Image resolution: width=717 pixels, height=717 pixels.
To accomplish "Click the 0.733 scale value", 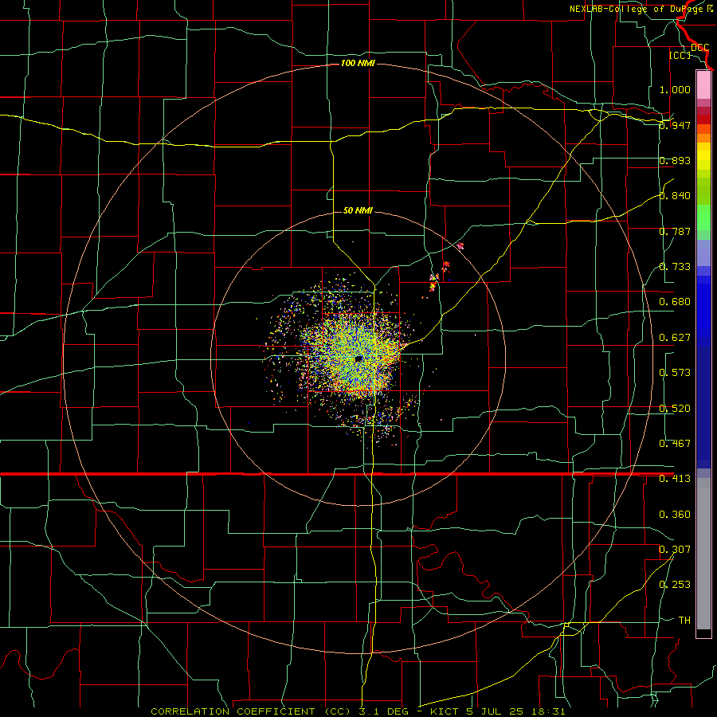I will click(x=675, y=267).
